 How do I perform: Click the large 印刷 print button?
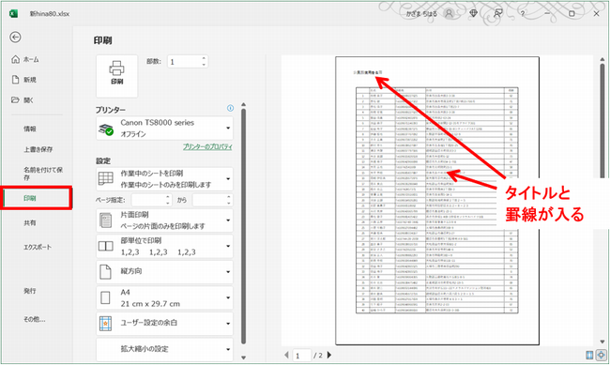116,76
